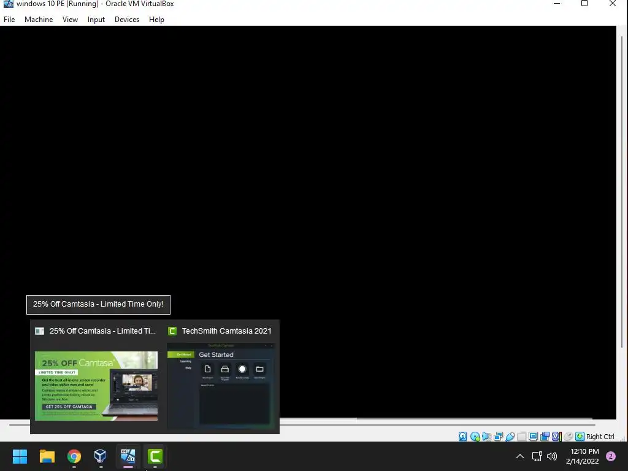Viewport: 628px width, 471px height.
Task: Open the Machine menu
Action: click(39, 19)
